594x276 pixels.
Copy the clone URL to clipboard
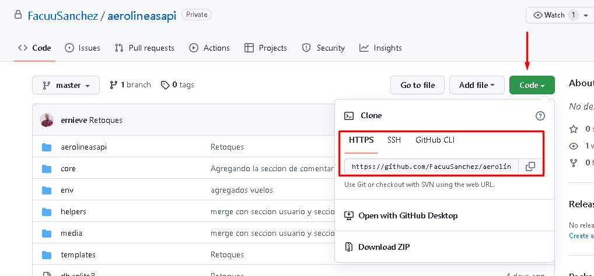tap(530, 167)
